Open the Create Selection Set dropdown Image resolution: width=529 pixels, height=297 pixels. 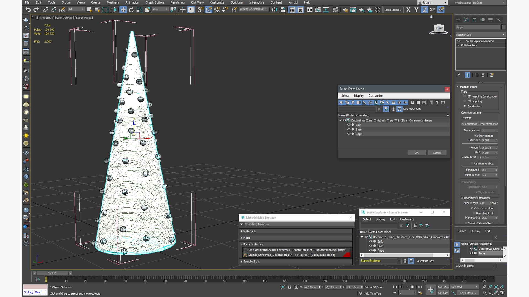tap(253, 9)
